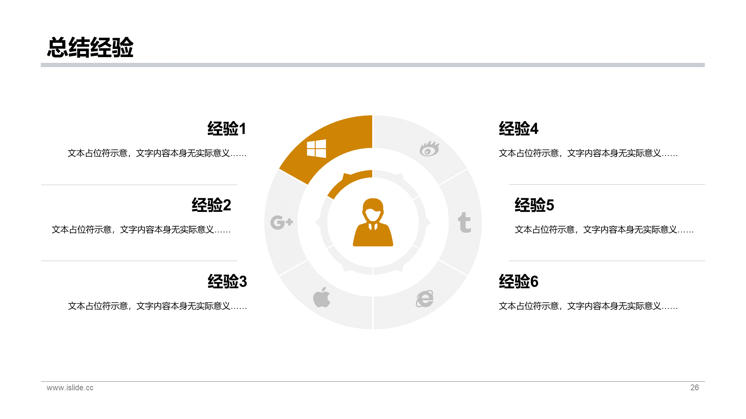This screenshot has width=746, height=419.
Task: Open the www.islide.cc footer link
Action: tap(70, 388)
